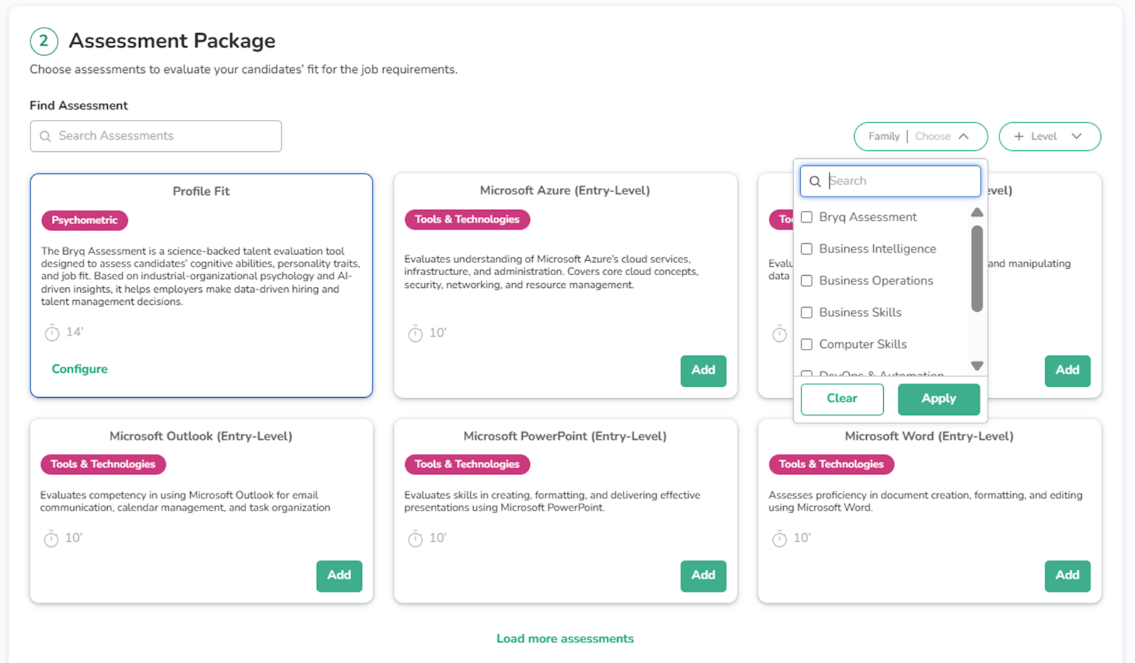
Task: Select Business Operations from family list
Action: [875, 281]
